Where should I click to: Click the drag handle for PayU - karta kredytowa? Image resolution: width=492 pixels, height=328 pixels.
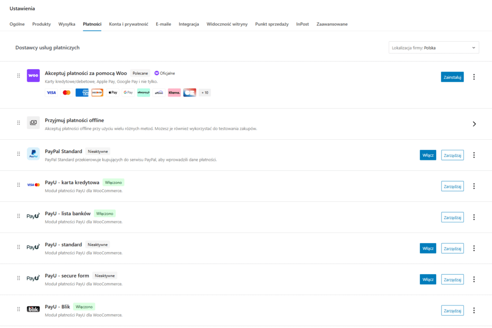[x=19, y=185]
